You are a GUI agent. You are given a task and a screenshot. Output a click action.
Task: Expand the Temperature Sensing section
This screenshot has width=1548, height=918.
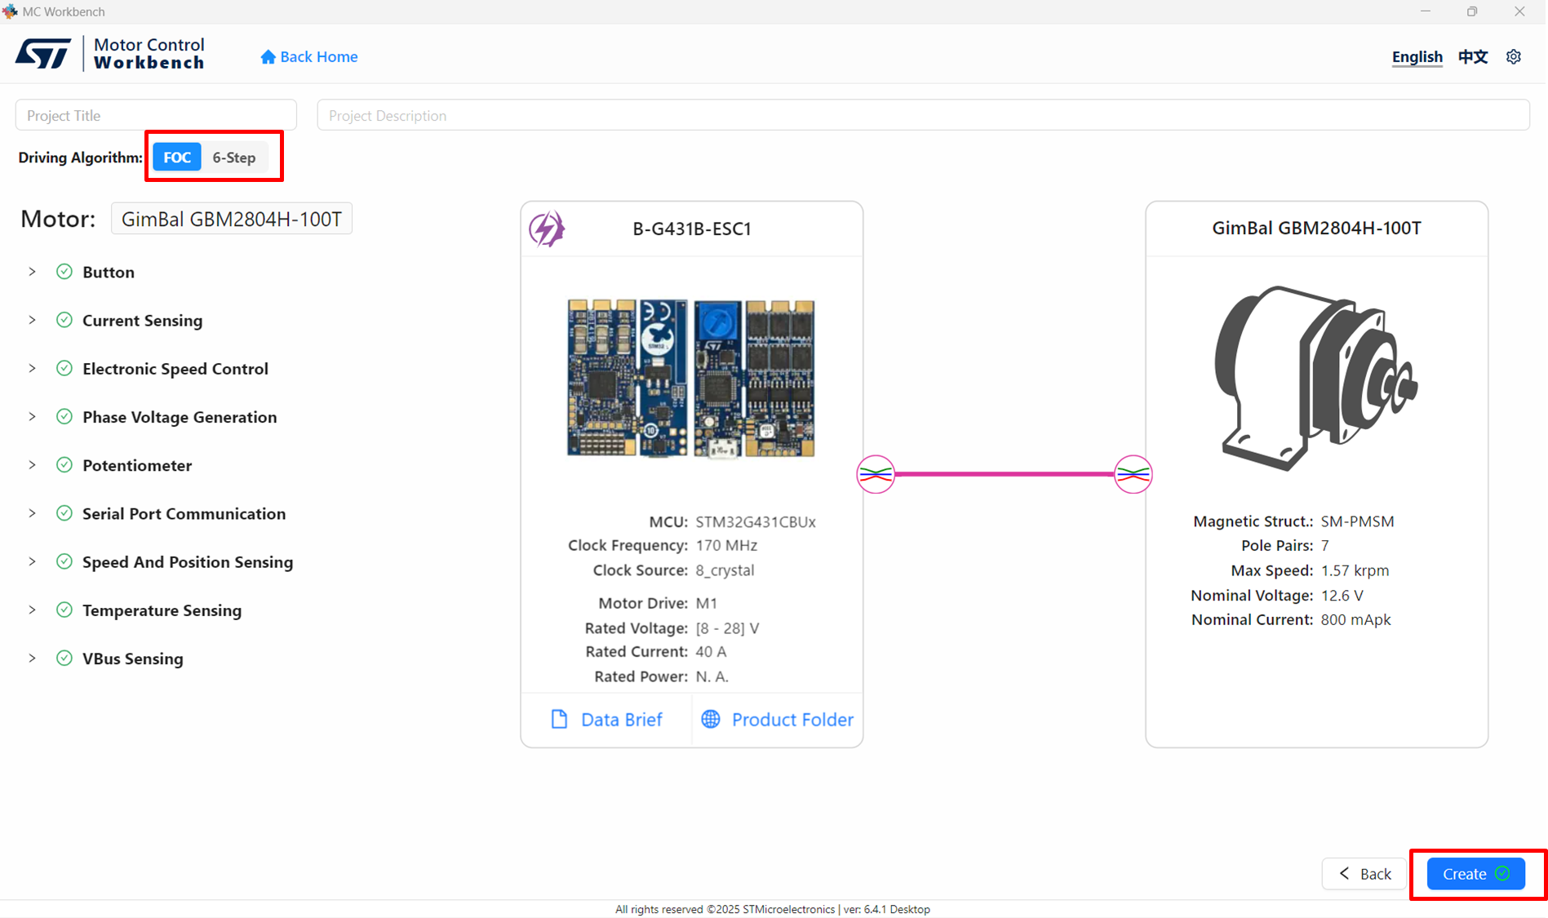pyautogui.click(x=32, y=610)
